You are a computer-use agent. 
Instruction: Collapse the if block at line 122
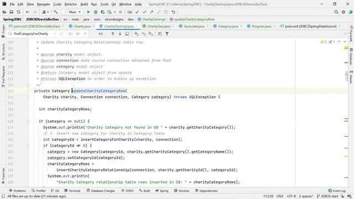pos(28,146)
